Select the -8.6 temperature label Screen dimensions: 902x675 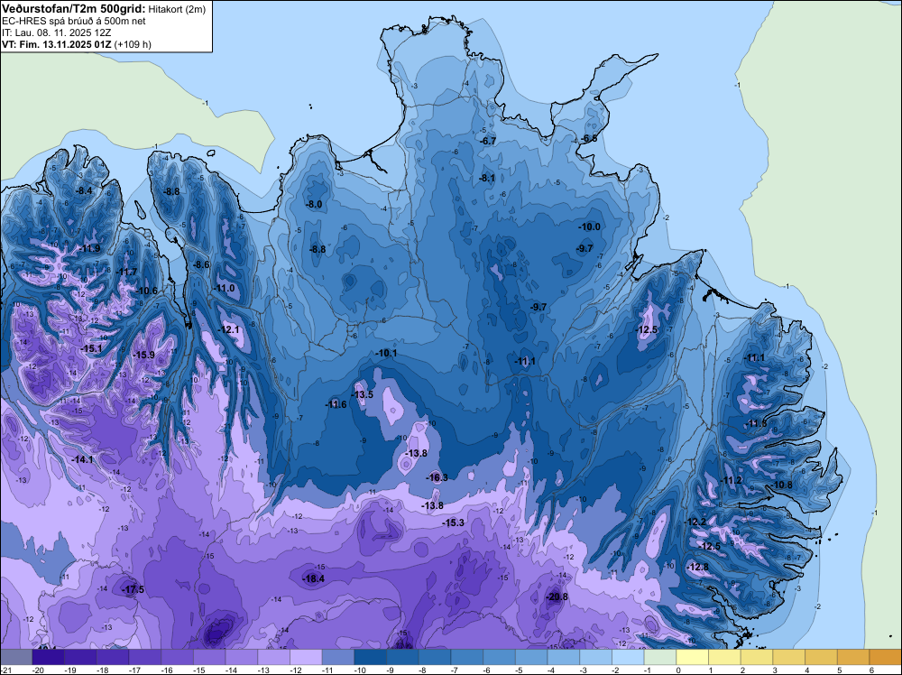click(x=201, y=264)
